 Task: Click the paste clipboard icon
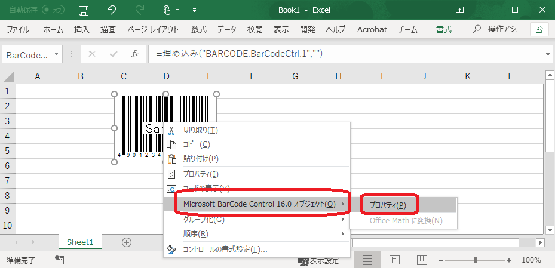pos(171,159)
